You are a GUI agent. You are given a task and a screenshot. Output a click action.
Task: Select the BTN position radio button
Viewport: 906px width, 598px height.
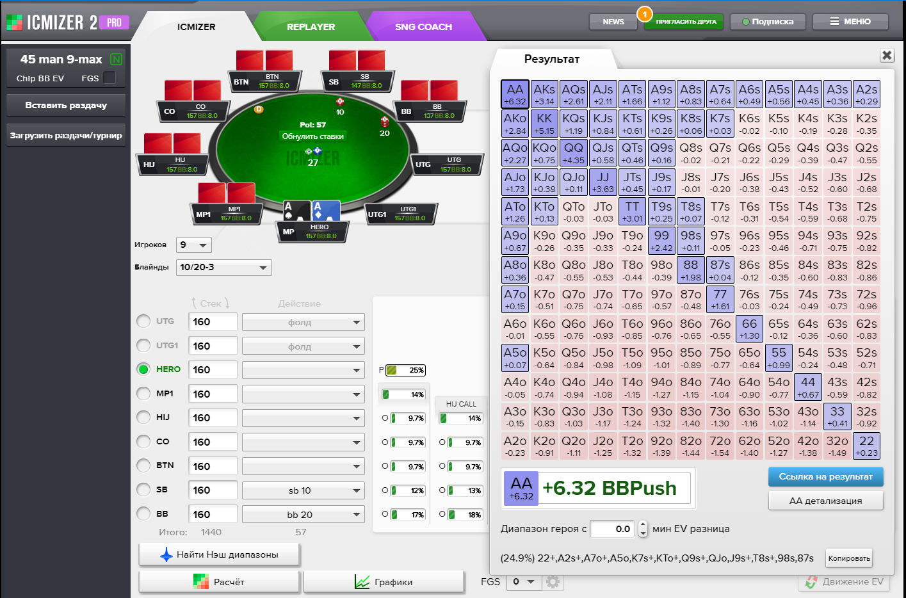[x=143, y=465]
